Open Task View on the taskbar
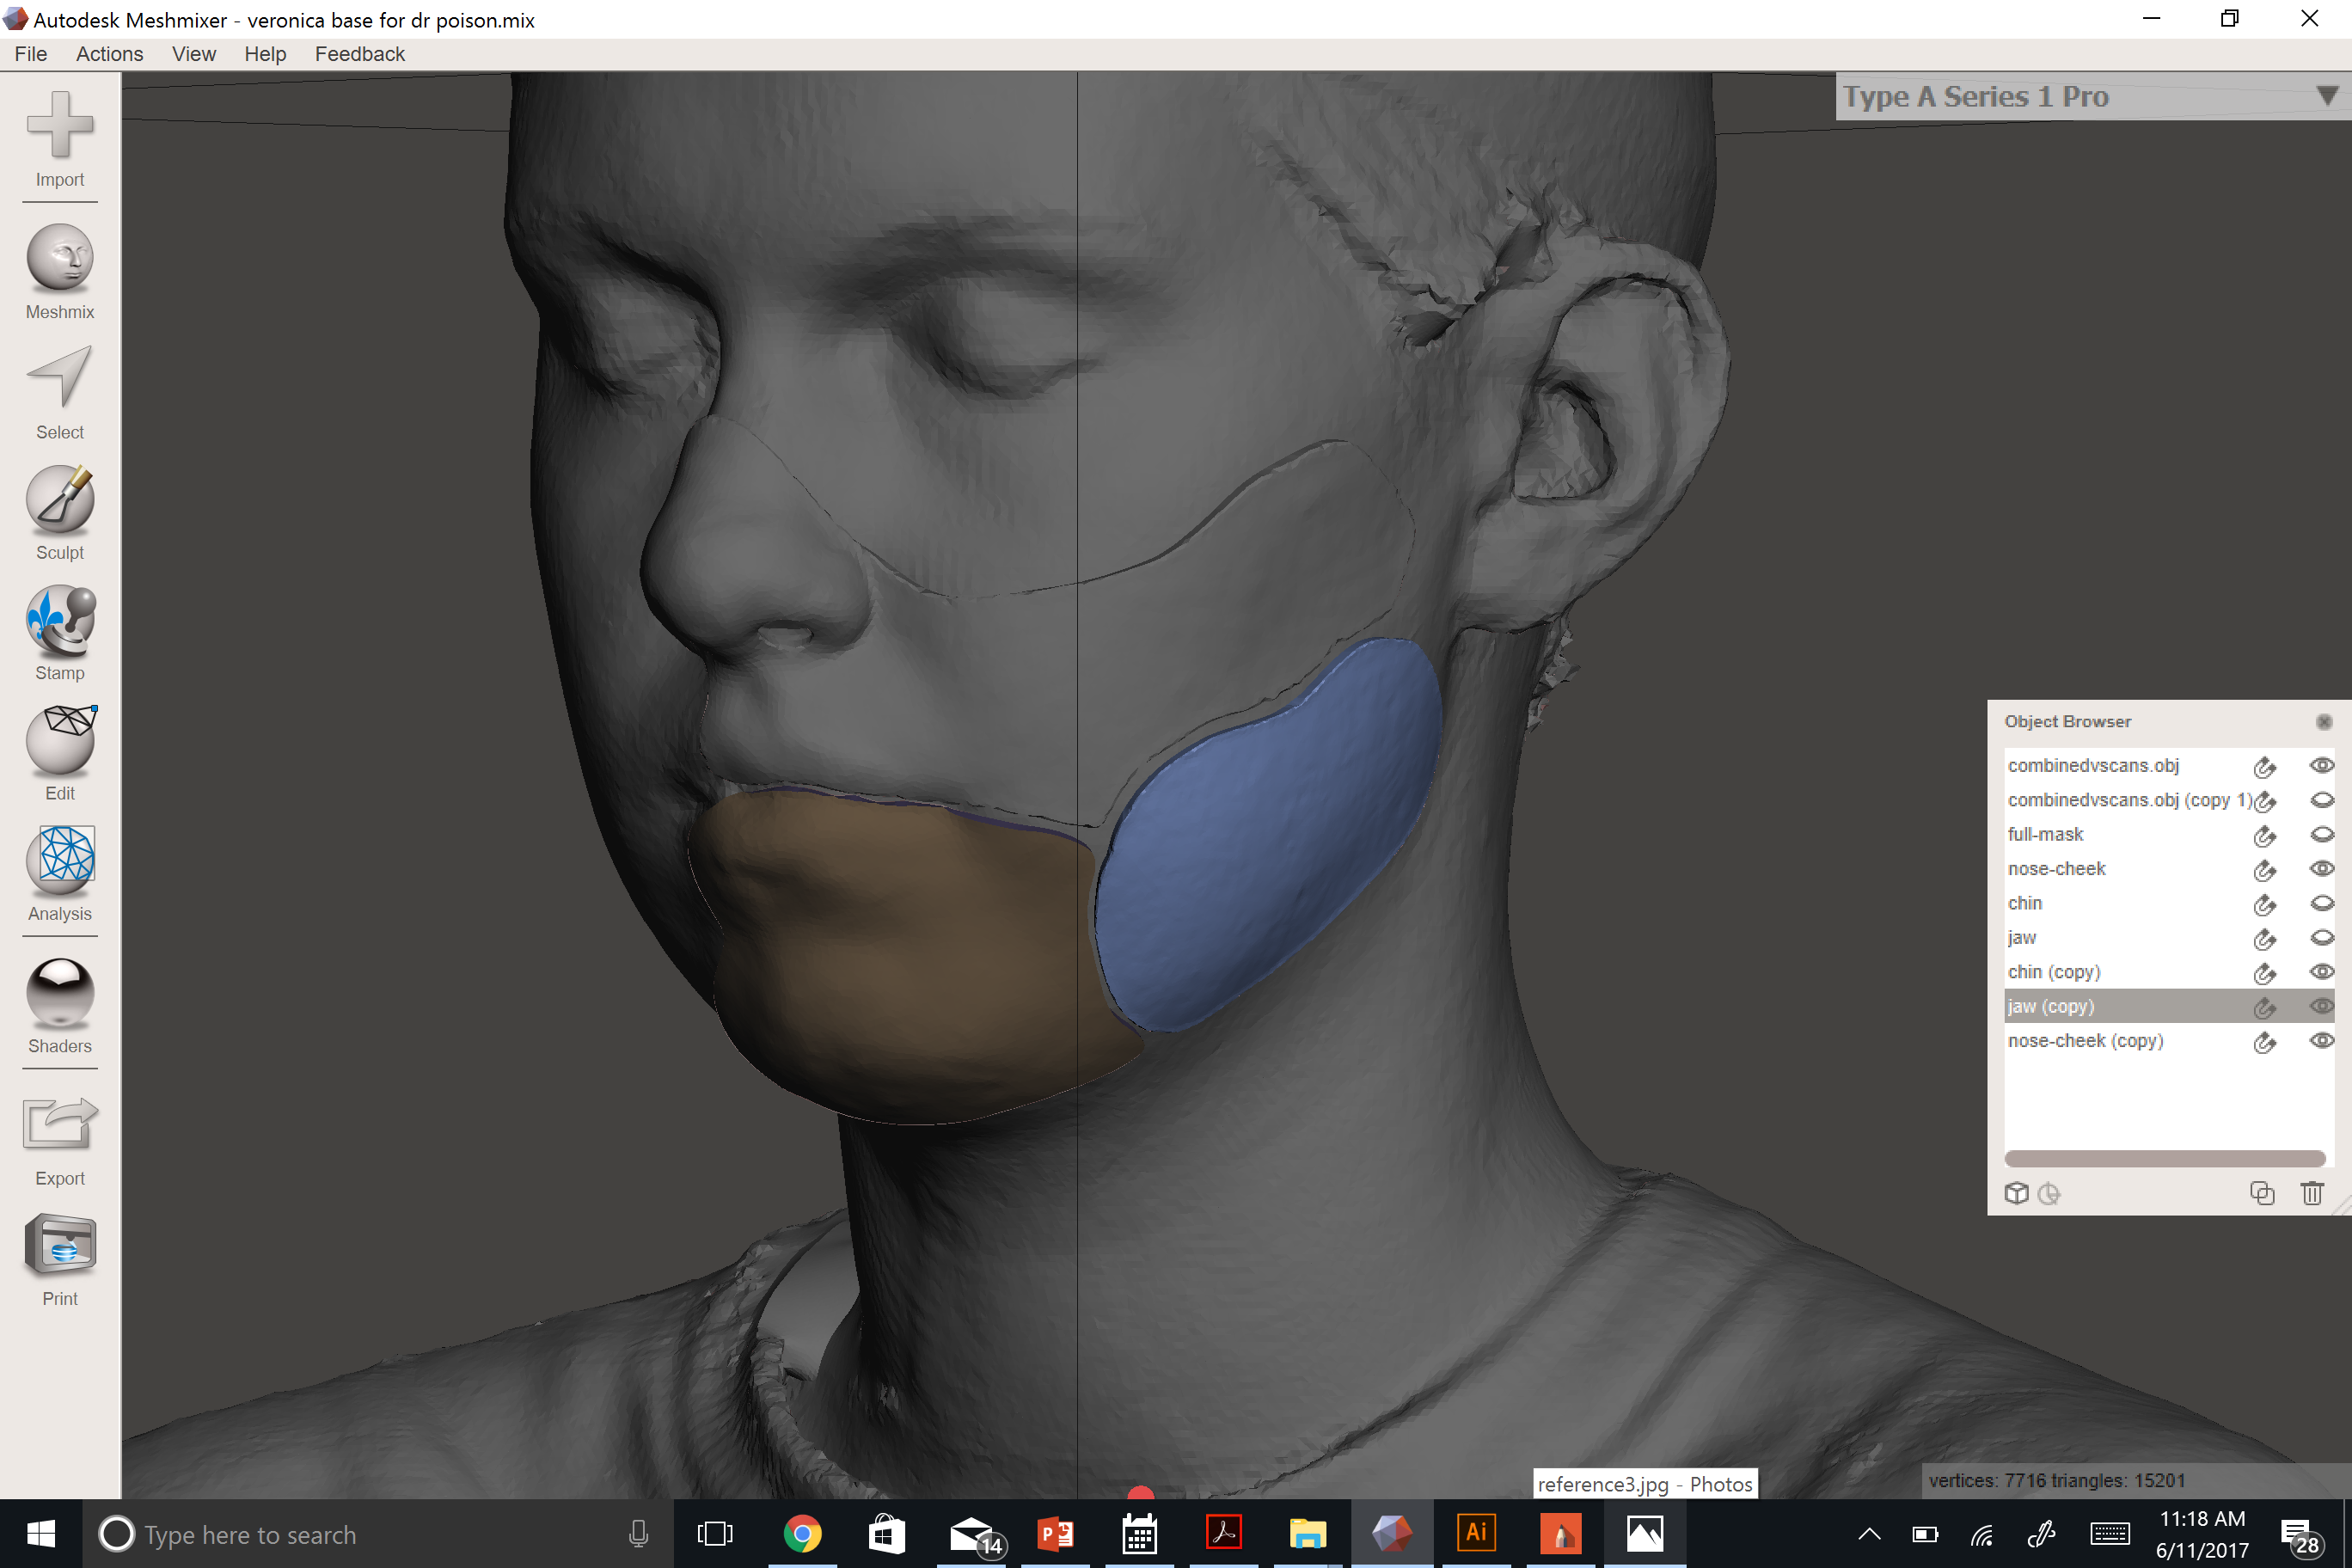Image resolution: width=2352 pixels, height=1568 pixels. tap(714, 1534)
